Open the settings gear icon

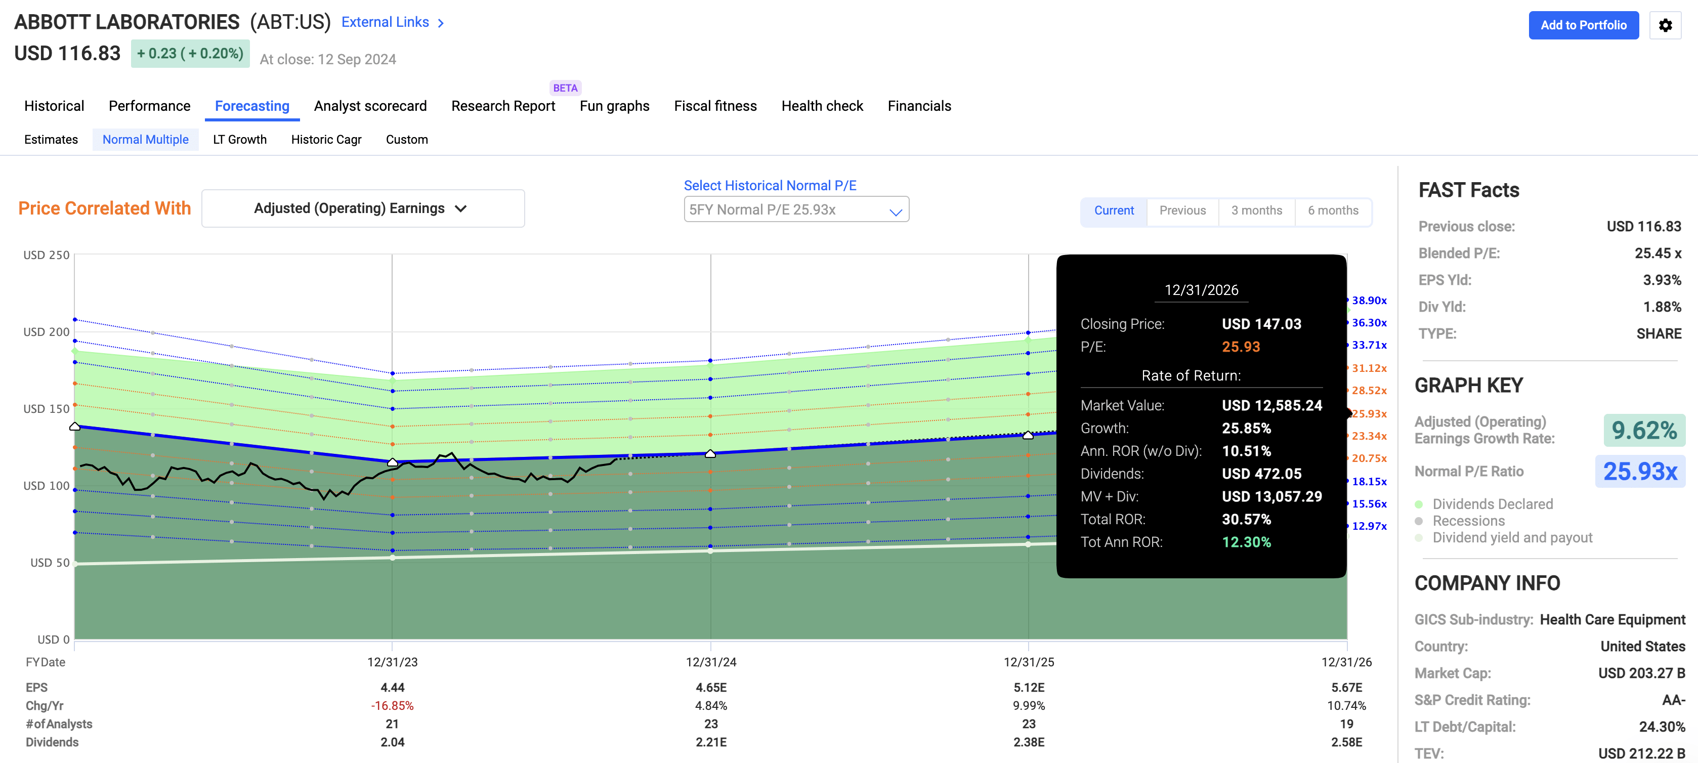pyautogui.click(x=1665, y=26)
